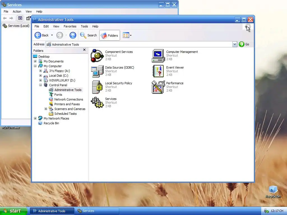287x215 pixels.
Task: Open Recycle Bin on the desktop
Action: coord(273,191)
